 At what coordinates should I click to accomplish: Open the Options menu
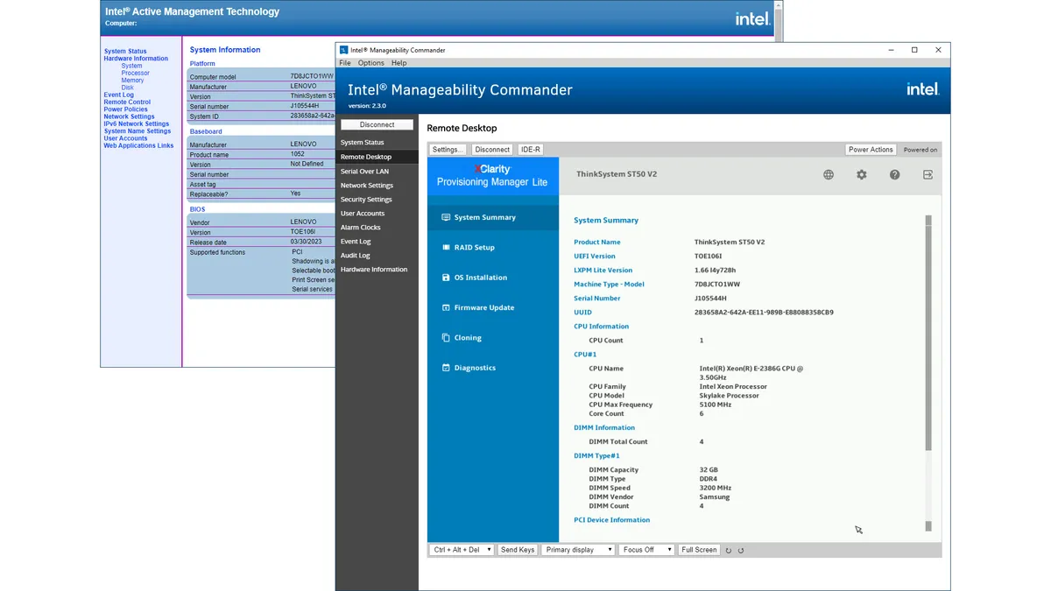370,63
